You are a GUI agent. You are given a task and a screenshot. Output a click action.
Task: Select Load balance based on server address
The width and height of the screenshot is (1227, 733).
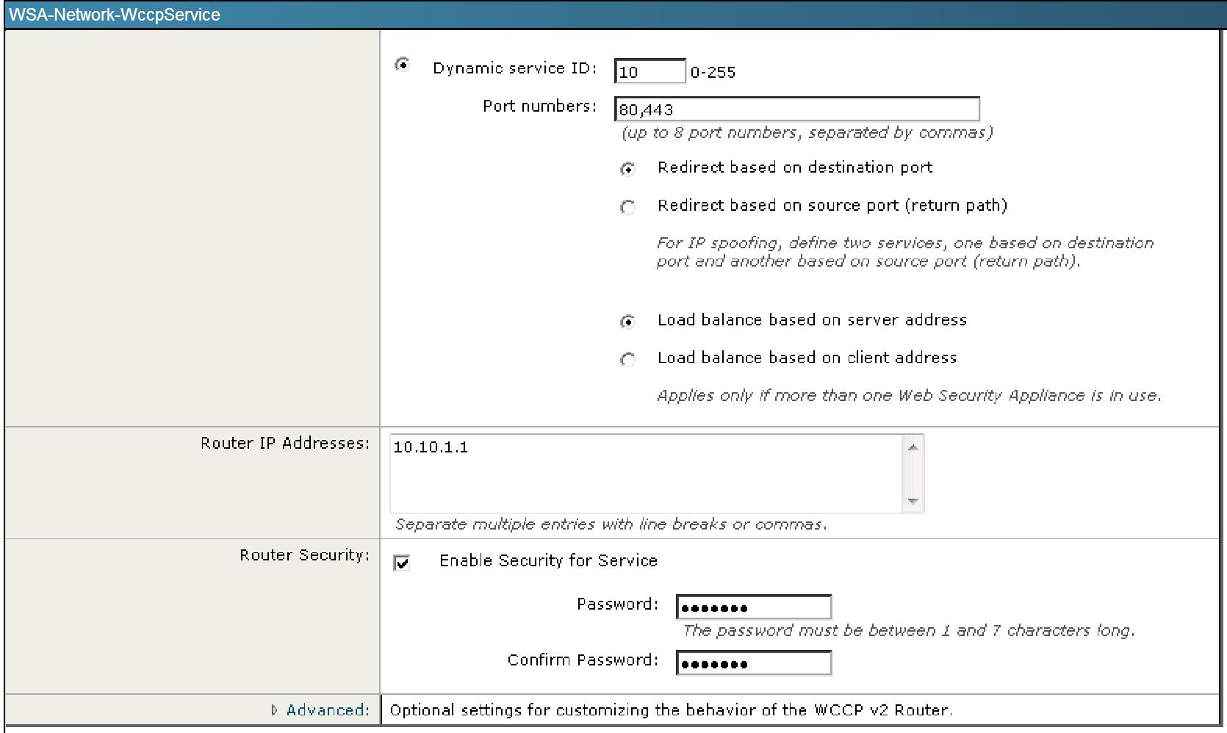(627, 322)
